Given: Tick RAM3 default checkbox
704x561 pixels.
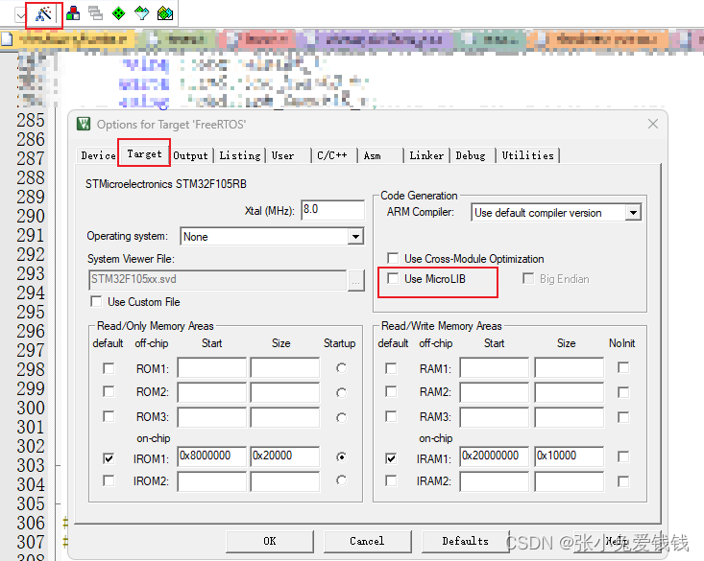Looking at the screenshot, I should tap(391, 416).
